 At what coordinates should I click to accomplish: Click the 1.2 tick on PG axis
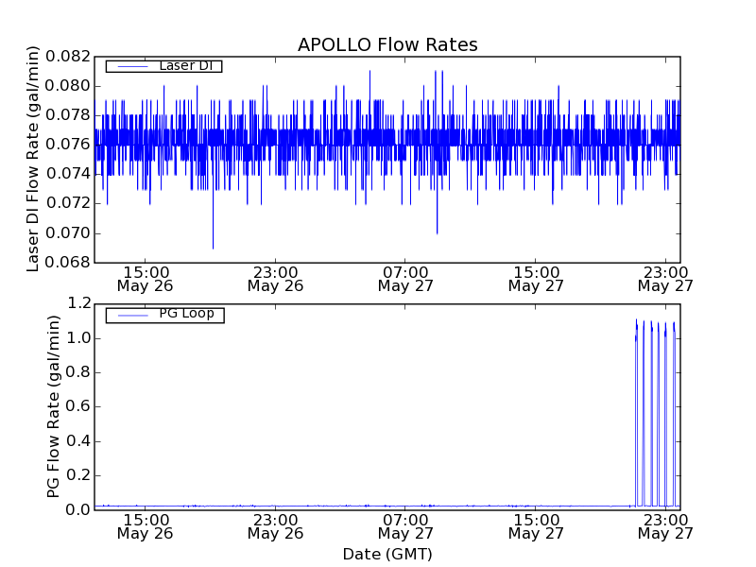[x=78, y=304]
